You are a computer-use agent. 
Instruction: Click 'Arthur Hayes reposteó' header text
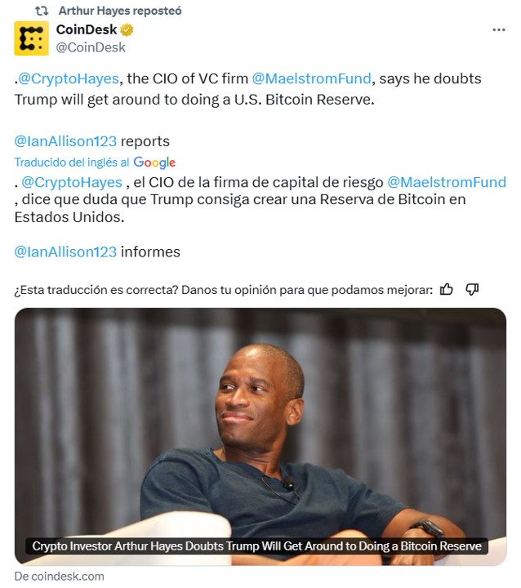point(120,11)
